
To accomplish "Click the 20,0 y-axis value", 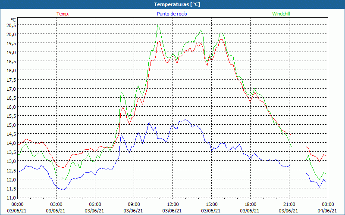I will coord(11,34).
